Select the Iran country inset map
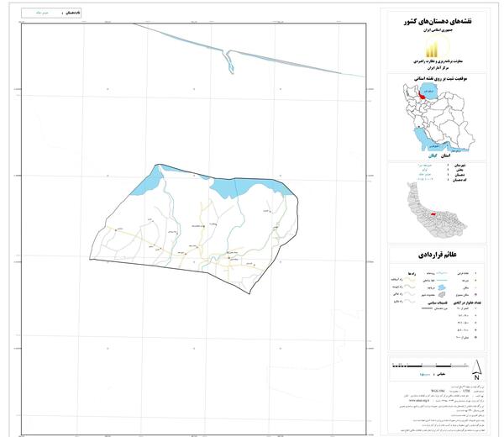 coord(438,118)
